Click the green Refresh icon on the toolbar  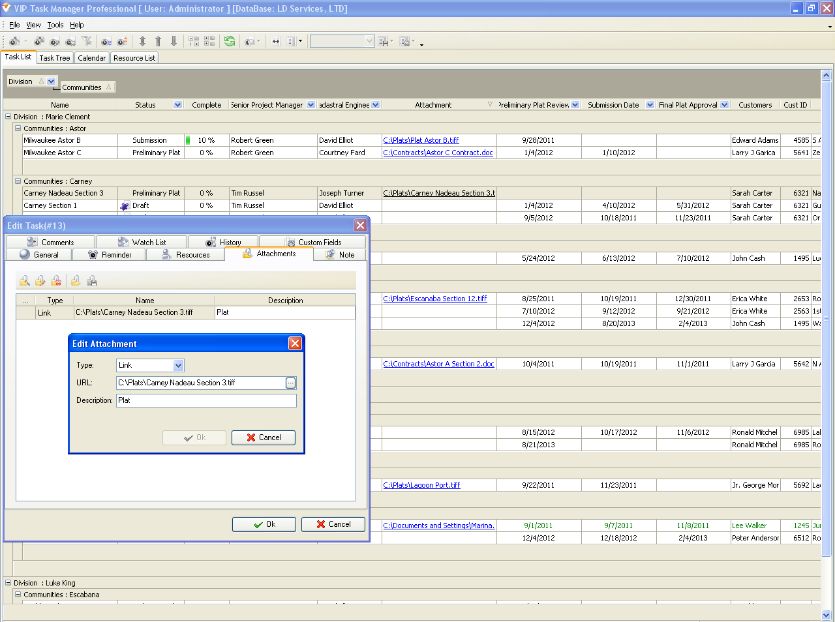pos(229,40)
